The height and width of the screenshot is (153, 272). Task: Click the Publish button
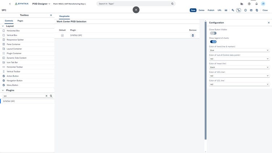(x=211, y=10)
